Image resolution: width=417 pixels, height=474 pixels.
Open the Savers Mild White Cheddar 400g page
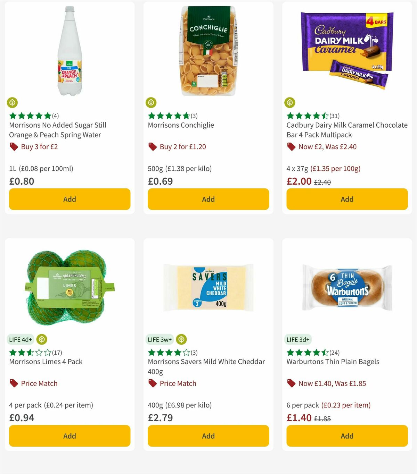(206, 366)
